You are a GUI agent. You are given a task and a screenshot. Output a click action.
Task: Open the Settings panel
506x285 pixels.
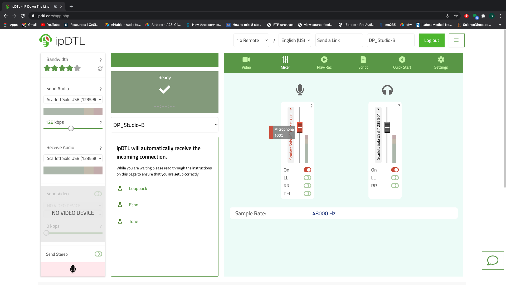pos(441,63)
